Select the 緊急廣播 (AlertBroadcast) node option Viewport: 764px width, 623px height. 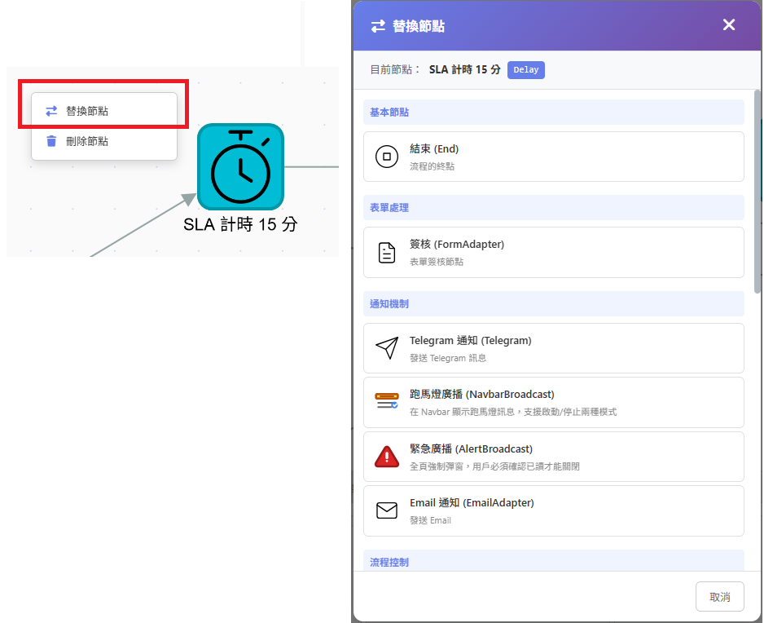(x=554, y=457)
